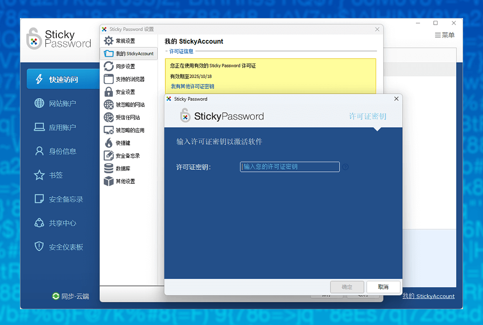
Task: Click the laptop icon for 应用账户
Action: 39,127
